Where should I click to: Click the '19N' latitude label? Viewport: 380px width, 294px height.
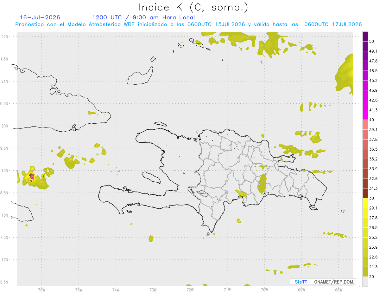pyautogui.click(x=5, y=170)
